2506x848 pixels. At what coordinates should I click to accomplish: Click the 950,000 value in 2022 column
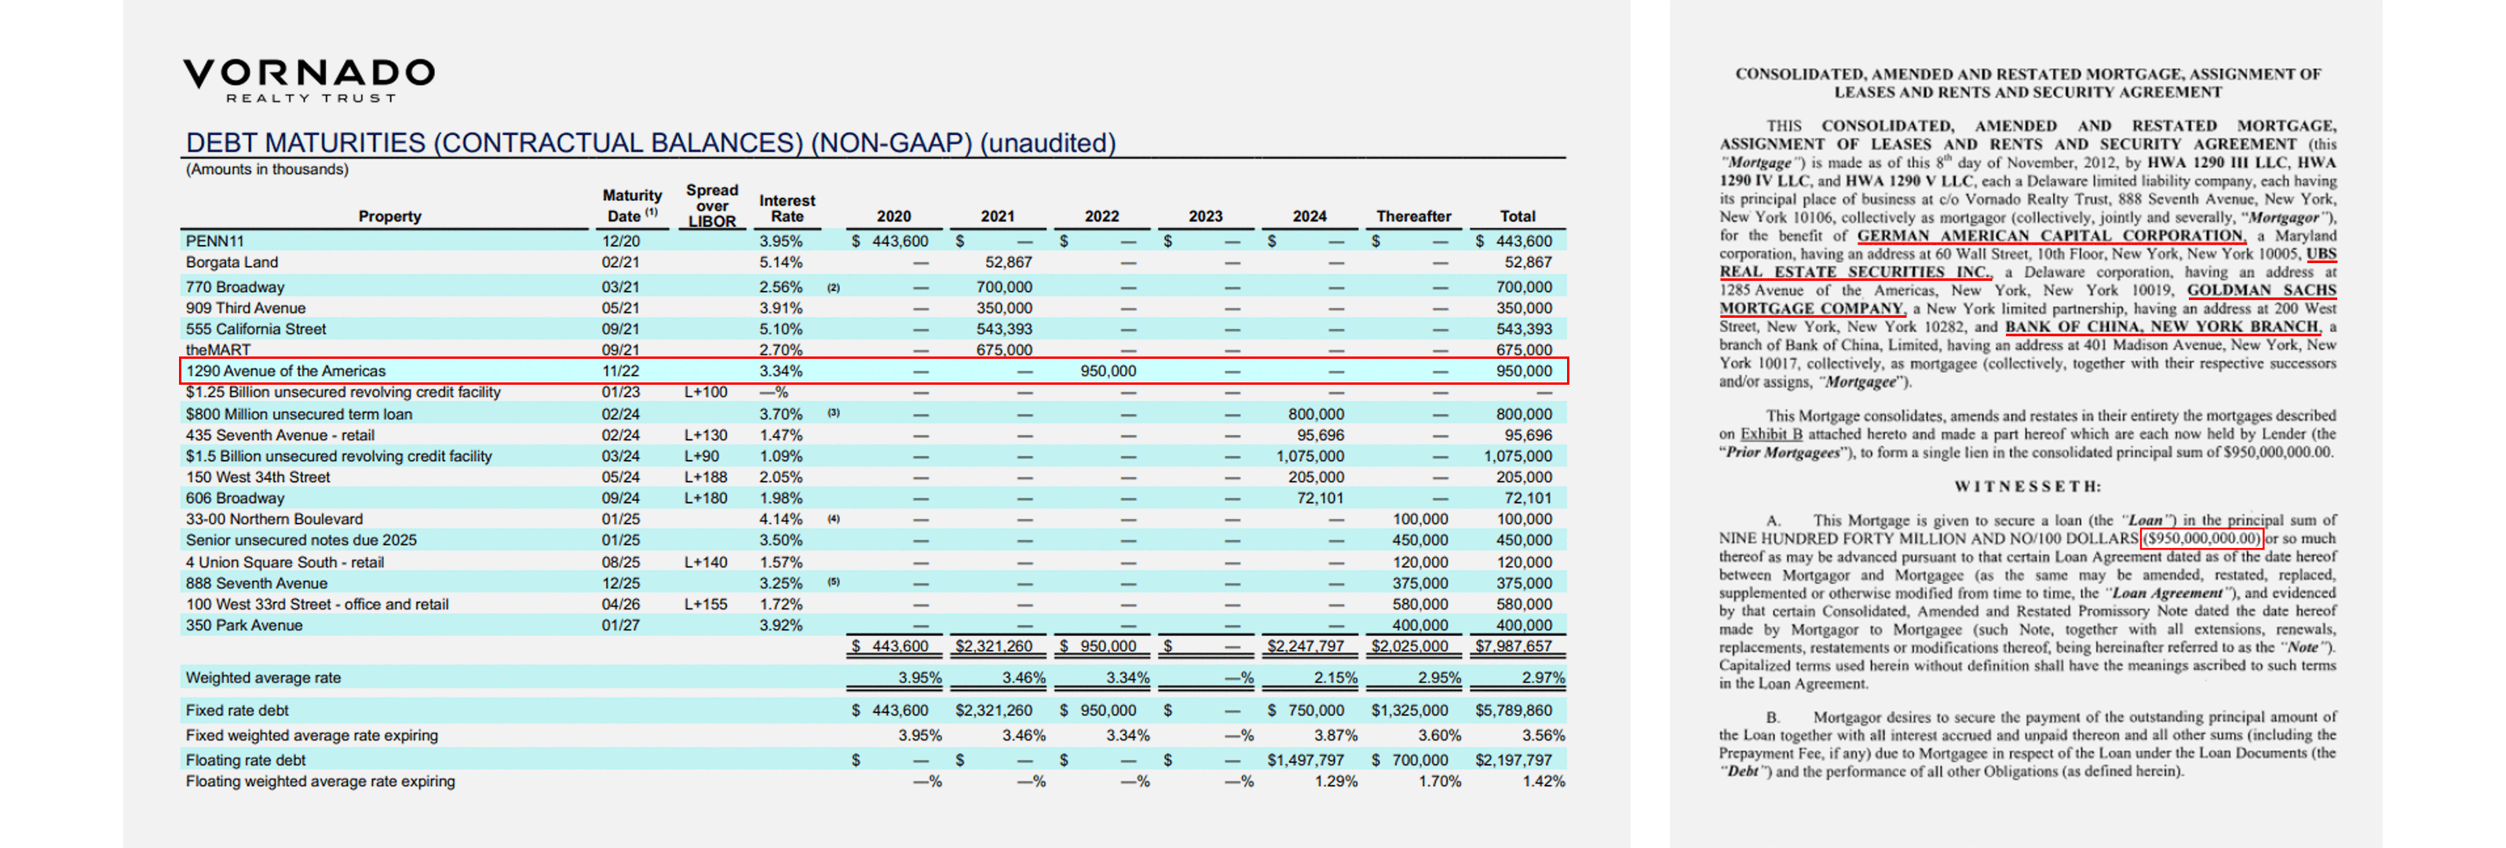1107,371
